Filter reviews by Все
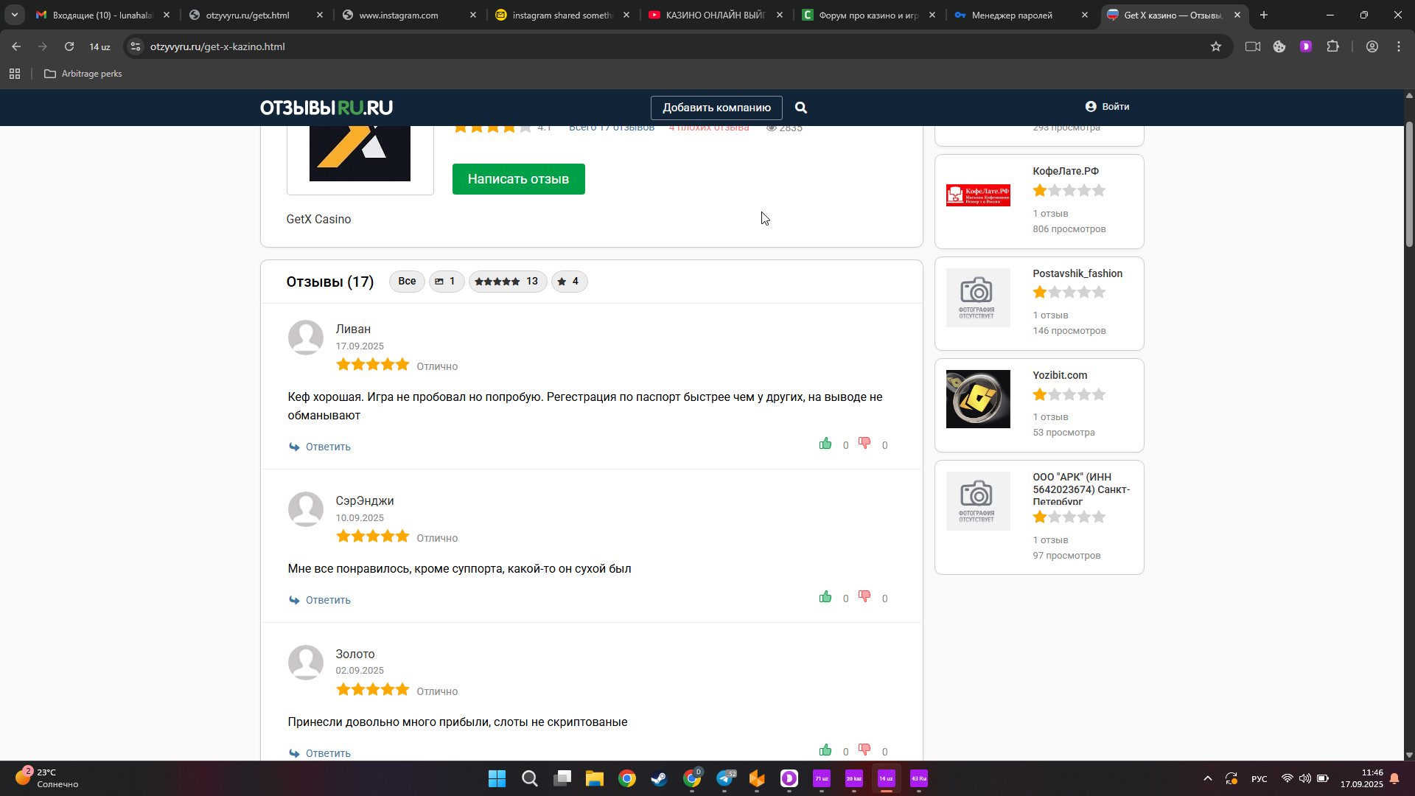Screen dimensions: 1415x796 (x=407, y=282)
